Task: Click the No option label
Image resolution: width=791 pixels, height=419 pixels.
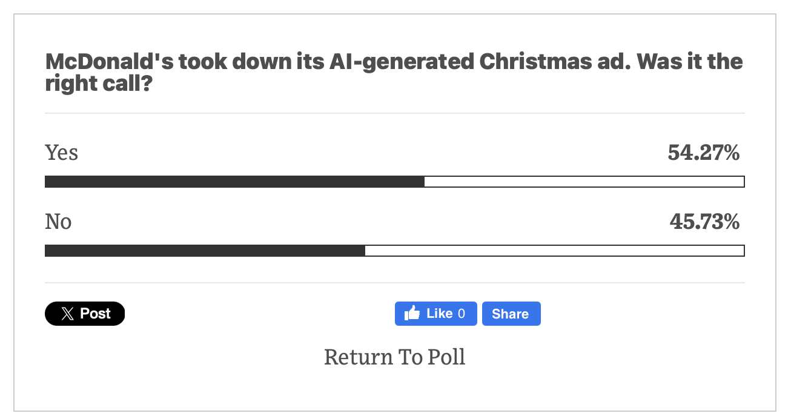Action: click(x=58, y=222)
